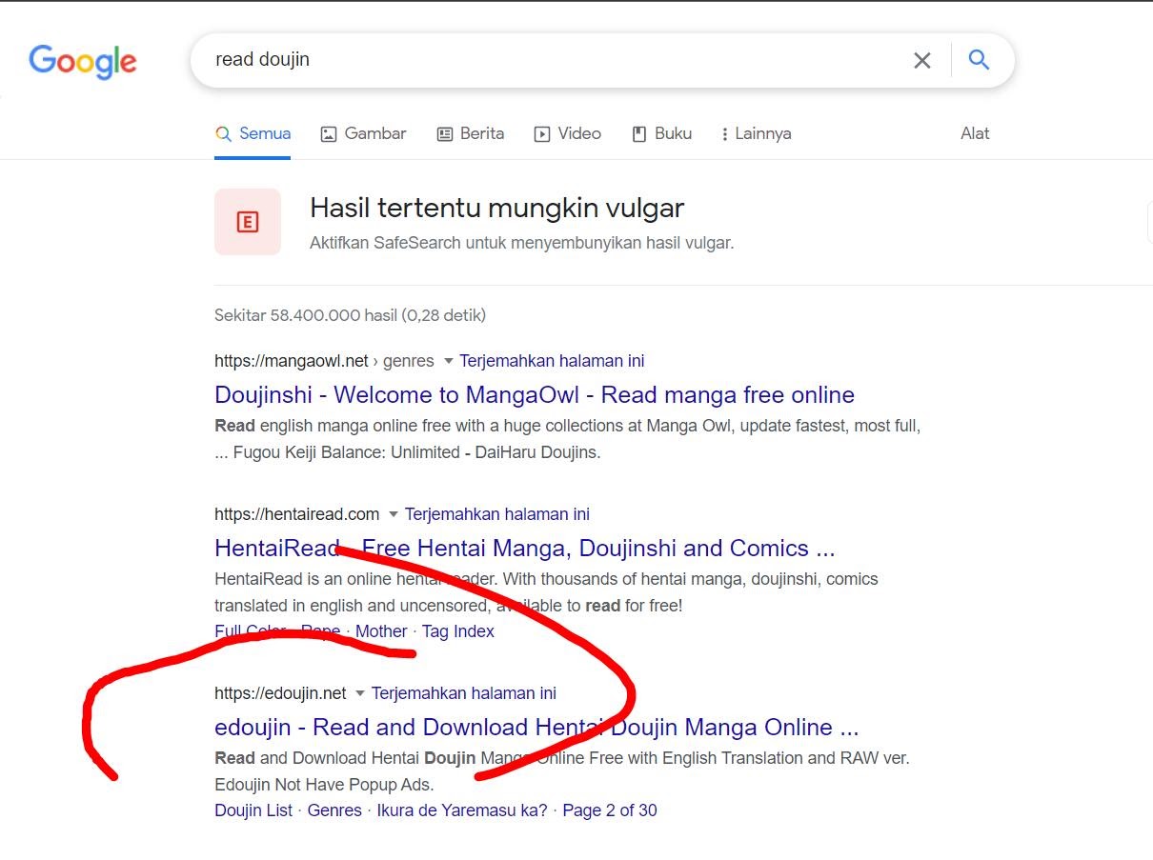The width and height of the screenshot is (1153, 860).
Task: Expand the arrow next to hentairead.com URL
Action: 393,514
